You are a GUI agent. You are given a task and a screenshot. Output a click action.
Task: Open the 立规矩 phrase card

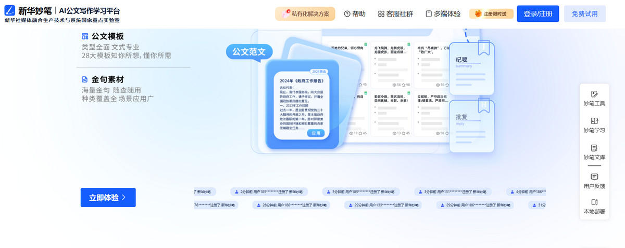click(x=431, y=114)
